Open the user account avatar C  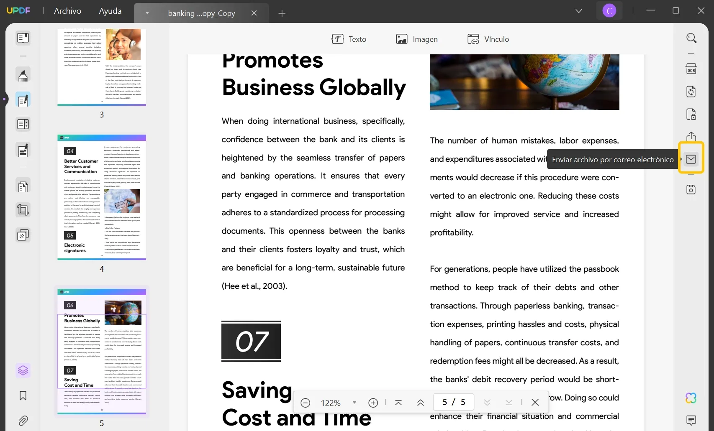click(x=609, y=11)
